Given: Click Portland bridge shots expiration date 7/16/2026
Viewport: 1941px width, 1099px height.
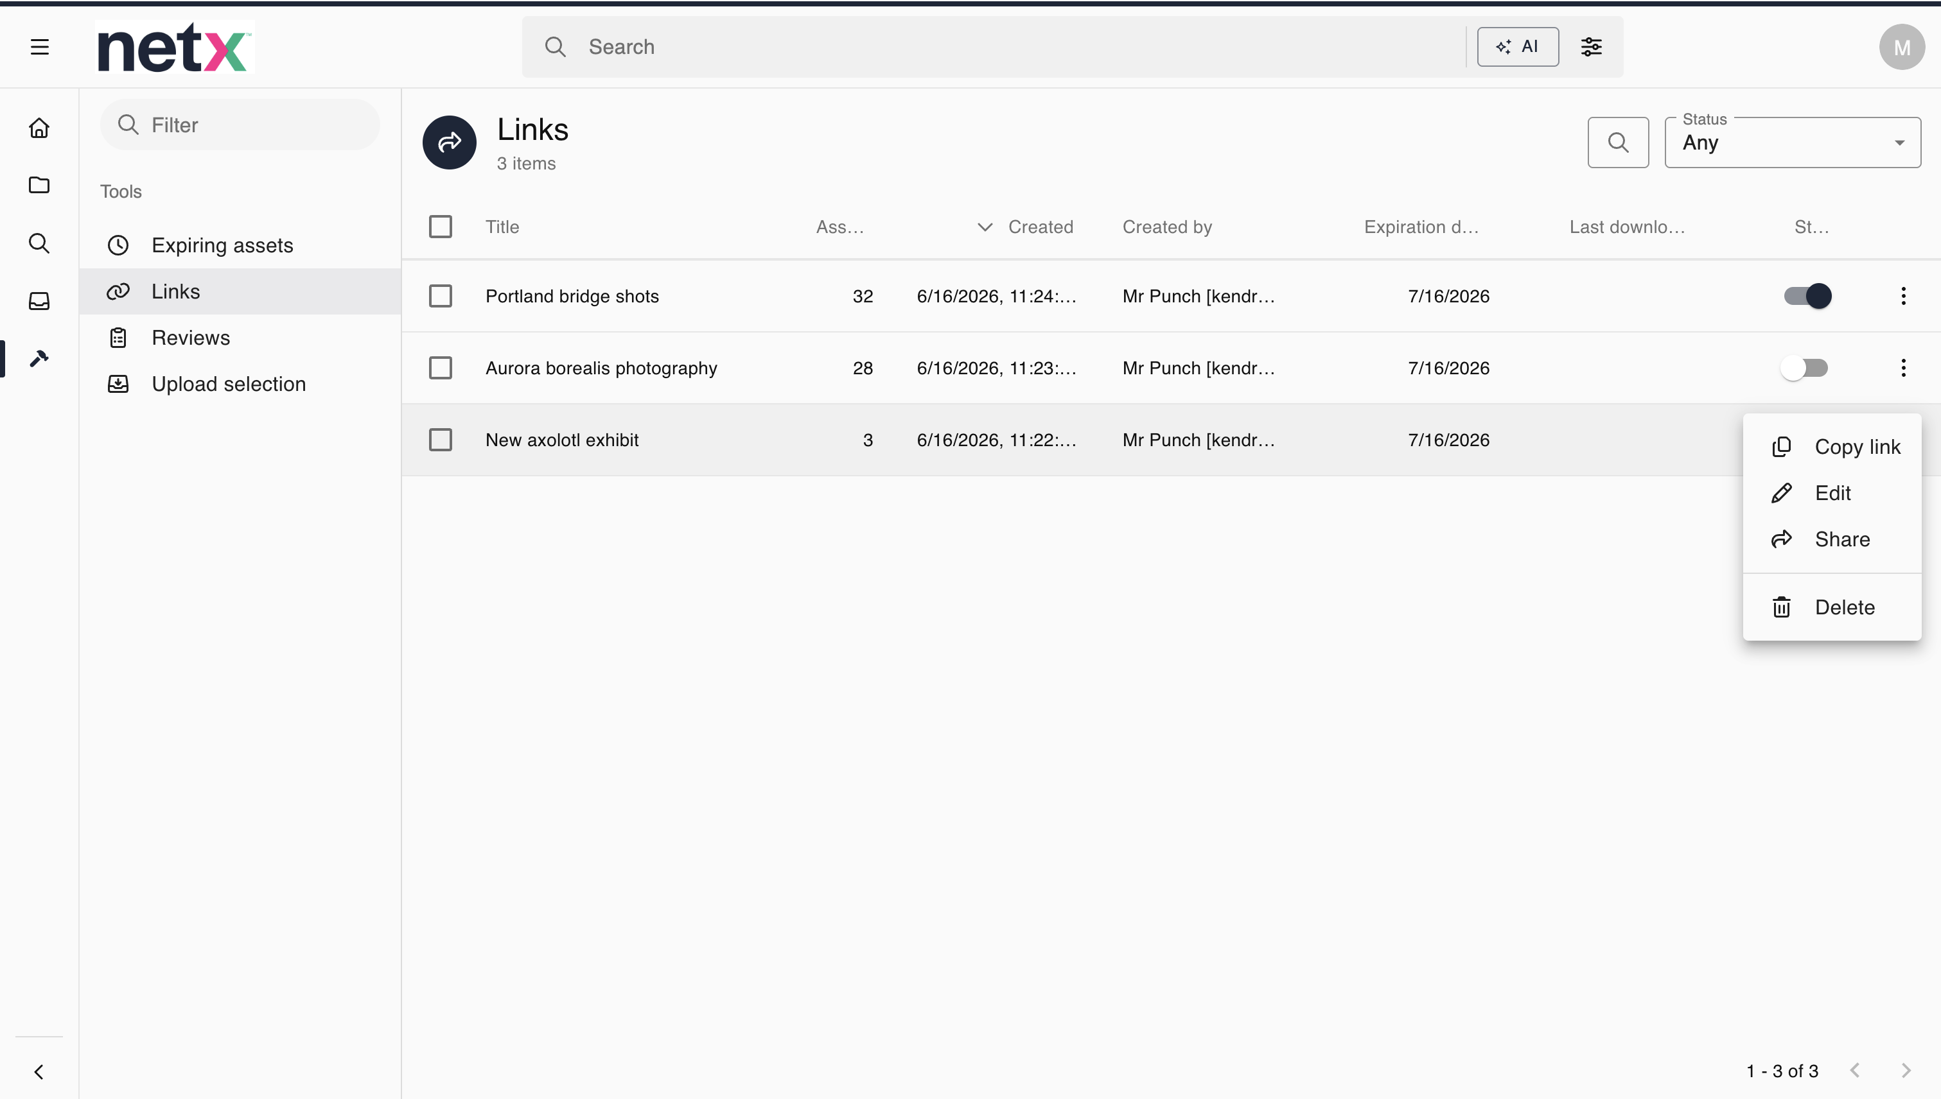Looking at the screenshot, I should coord(1448,296).
